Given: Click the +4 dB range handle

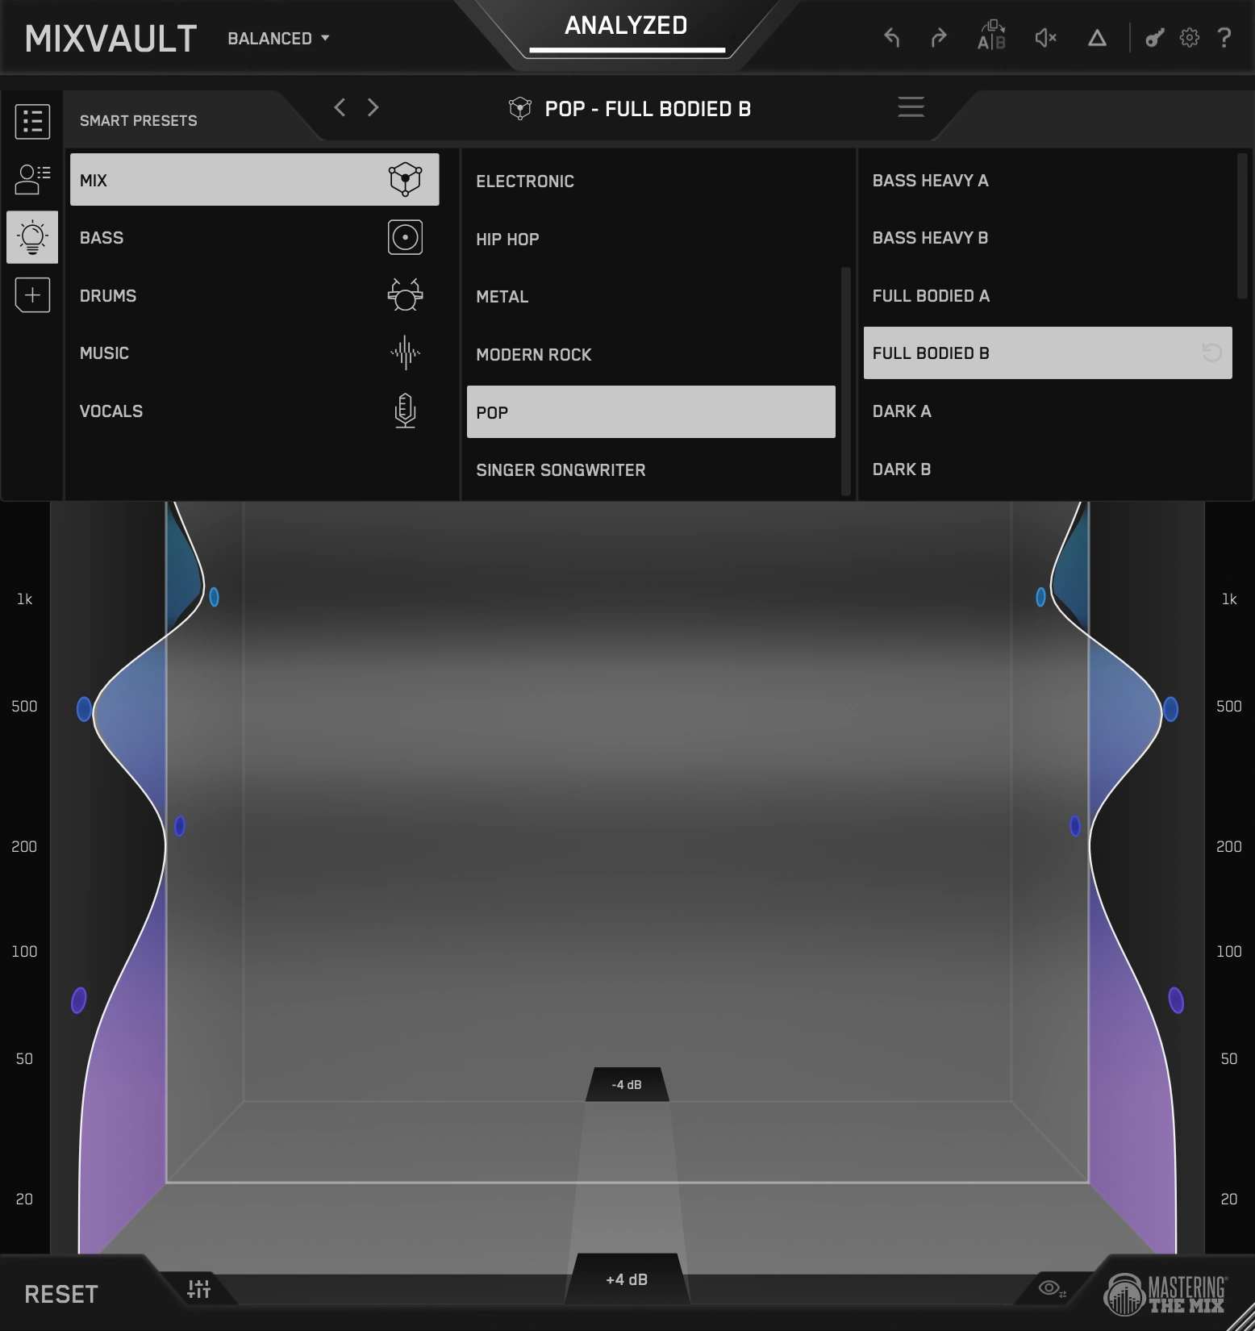Looking at the screenshot, I should point(627,1279).
